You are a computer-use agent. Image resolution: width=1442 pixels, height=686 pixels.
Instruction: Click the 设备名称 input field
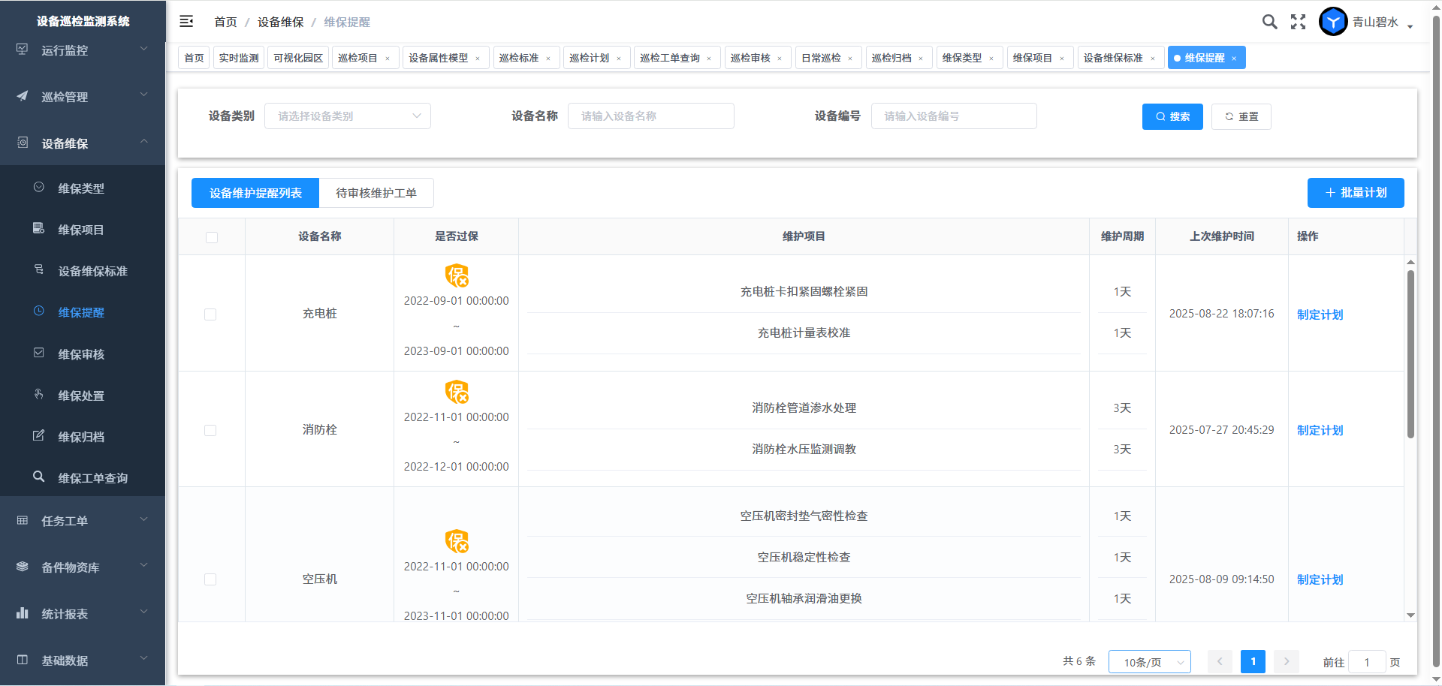650,116
